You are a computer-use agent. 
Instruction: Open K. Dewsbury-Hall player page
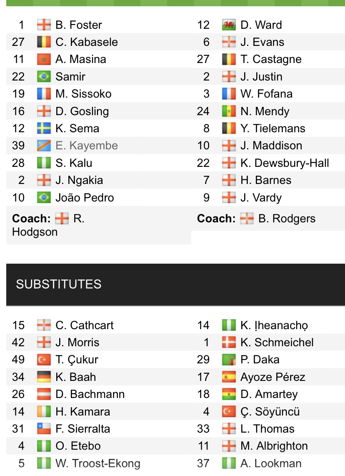pos(285,163)
